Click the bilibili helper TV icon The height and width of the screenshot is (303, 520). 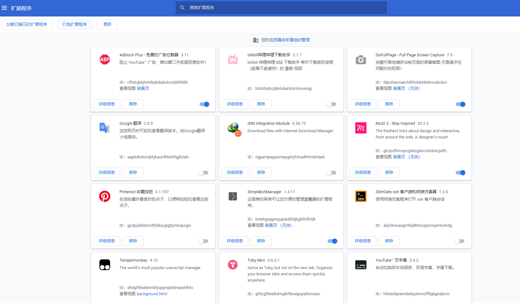tap(233, 59)
